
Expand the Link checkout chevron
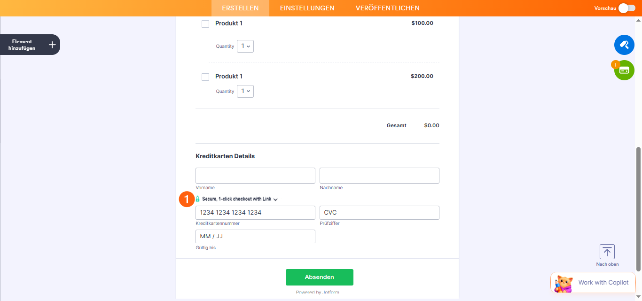[275, 199]
